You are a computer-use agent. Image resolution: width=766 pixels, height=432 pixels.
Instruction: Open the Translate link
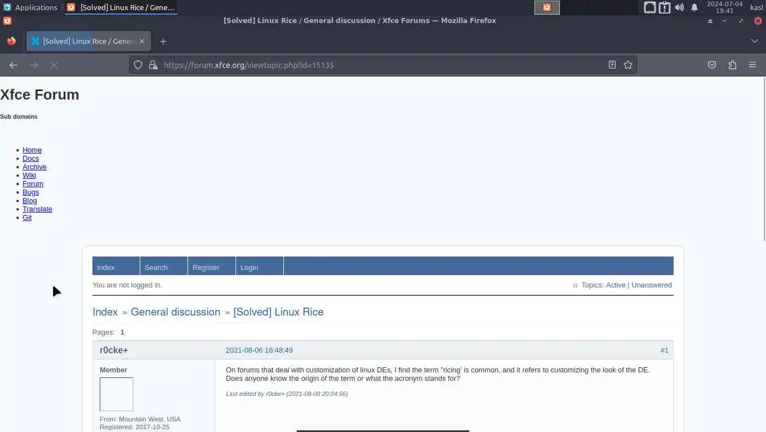coord(37,209)
